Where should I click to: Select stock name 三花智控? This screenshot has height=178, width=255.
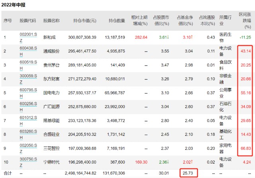[x=51, y=149]
